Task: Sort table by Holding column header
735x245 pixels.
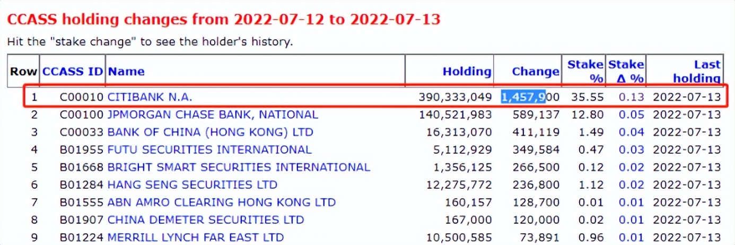Action: pyautogui.click(x=467, y=71)
